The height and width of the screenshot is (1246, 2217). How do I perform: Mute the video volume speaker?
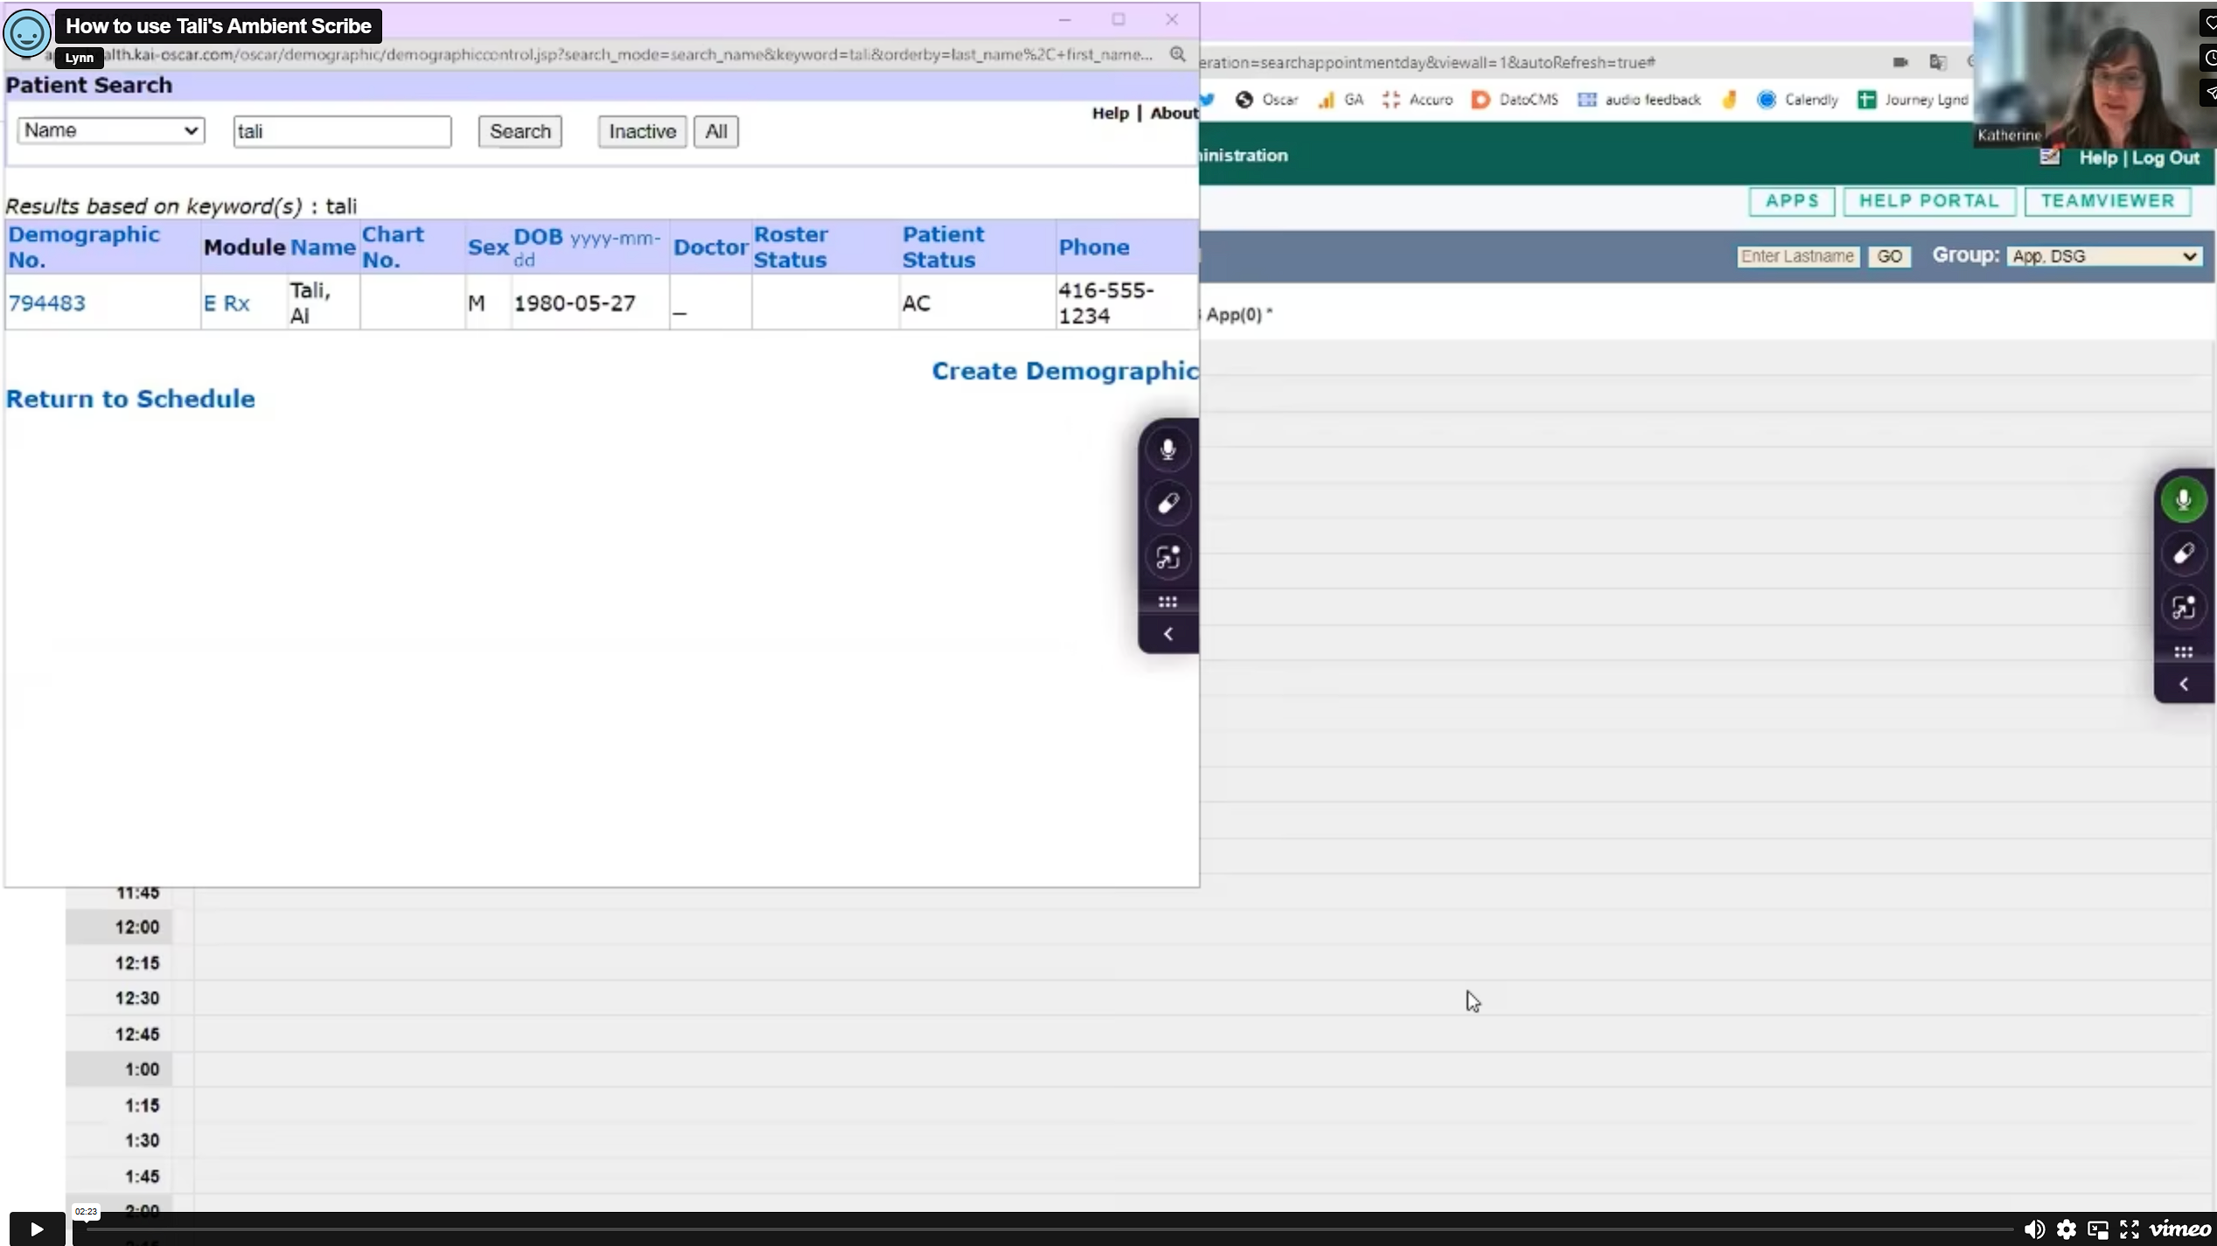point(2034,1229)
